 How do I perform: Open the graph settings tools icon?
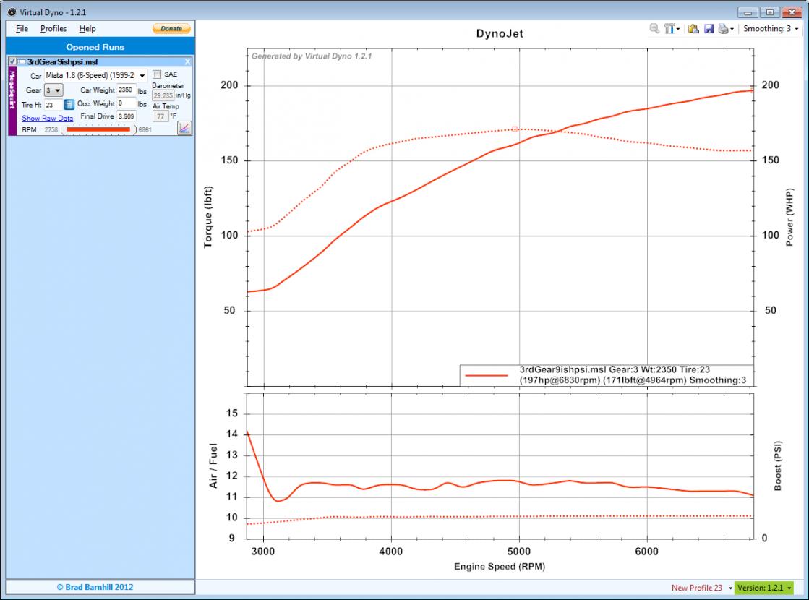[x=669, y=29]
